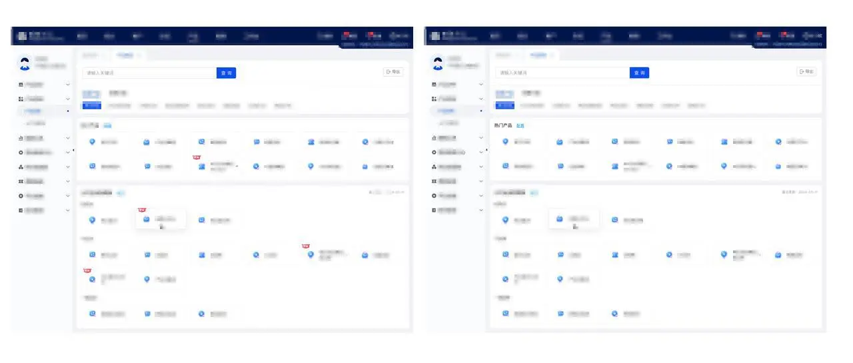This screenshot has height=363, width=853.
Task: Click first chat-bubble icon under 热门产品 in right screenshot
Action: pos(669,141)
